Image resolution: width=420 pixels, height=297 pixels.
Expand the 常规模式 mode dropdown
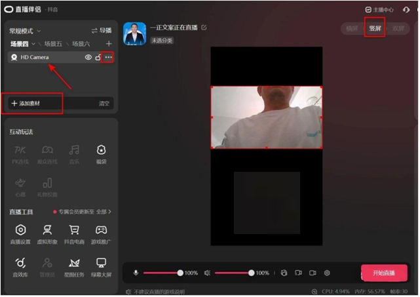pos(39,31)
